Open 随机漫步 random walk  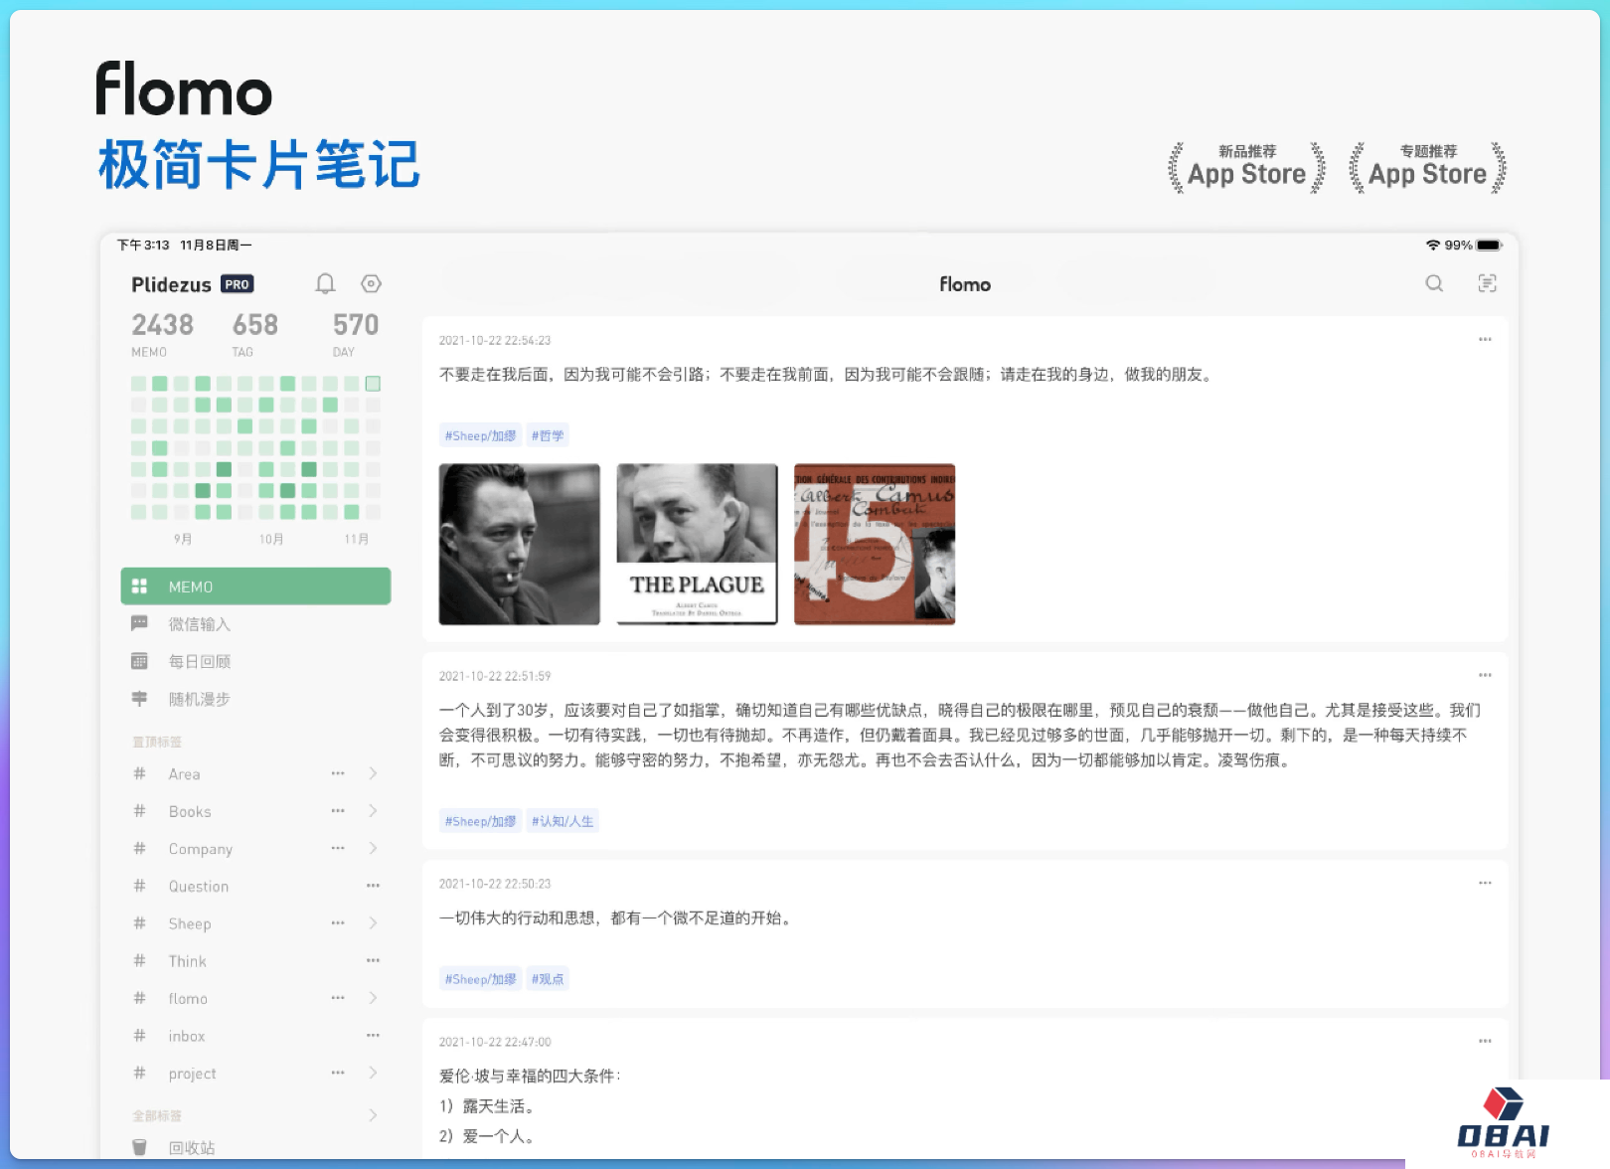[x=199, y=700]
